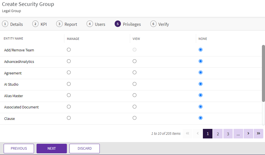Open the Report step
The image size is (265, 155).
coord(67,24)
